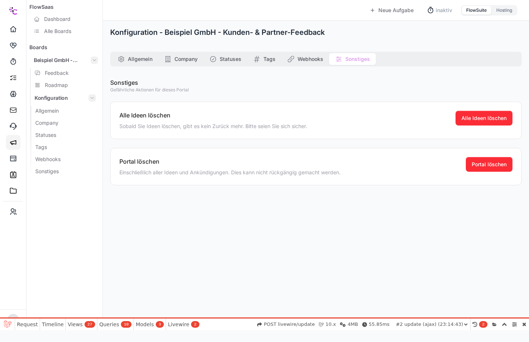Open the debugbar Views panel
The image size is (529, 342).
(81, 324)
